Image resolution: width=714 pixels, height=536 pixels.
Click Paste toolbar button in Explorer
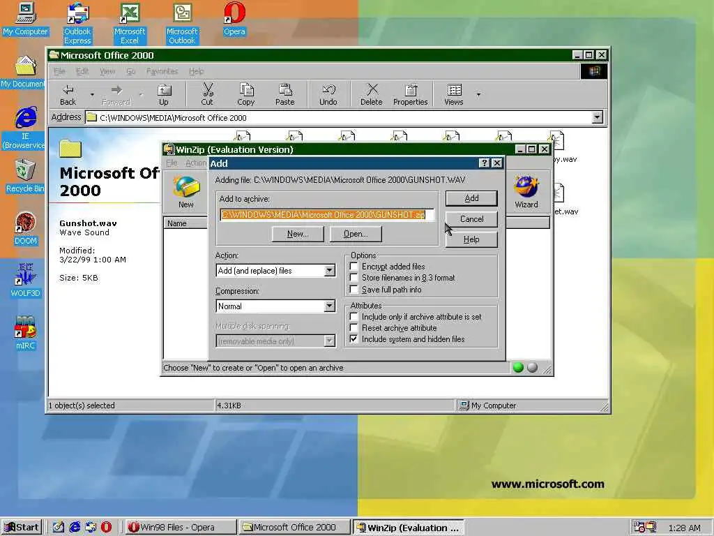click(285, 95)
